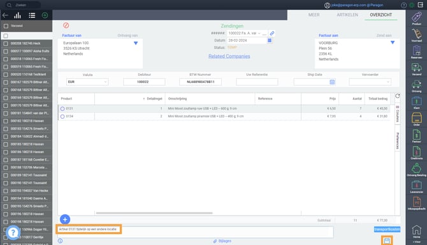This screenshot has height=245, width=427.
Task: Expand the Factuur van address dropdown arrow
Action: point(136,43)
